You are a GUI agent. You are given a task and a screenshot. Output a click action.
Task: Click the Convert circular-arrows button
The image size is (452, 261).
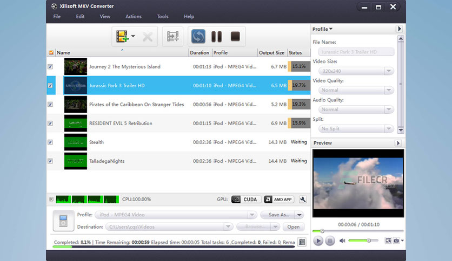198,37
